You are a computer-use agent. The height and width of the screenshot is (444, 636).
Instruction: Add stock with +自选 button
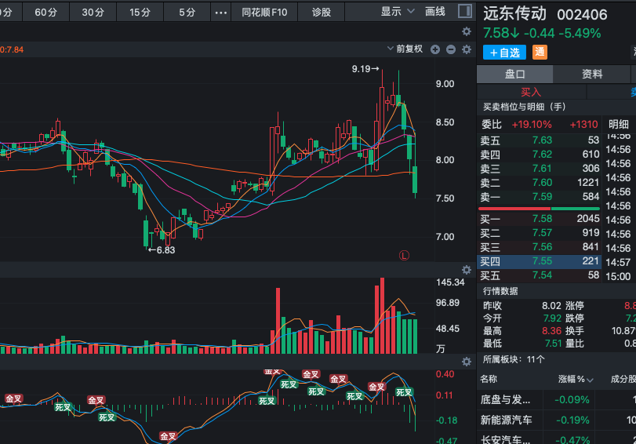504,53
